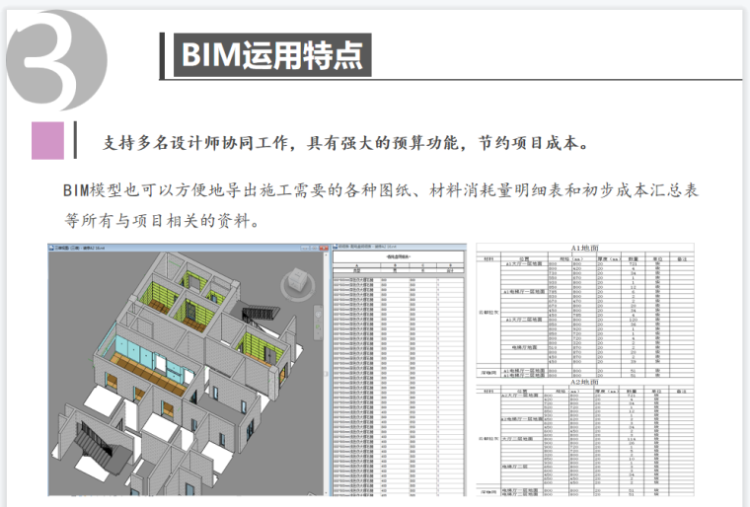Close the 3D view window
The height and width of the screenshot is (507, 750).
click(x=322, y=247)
